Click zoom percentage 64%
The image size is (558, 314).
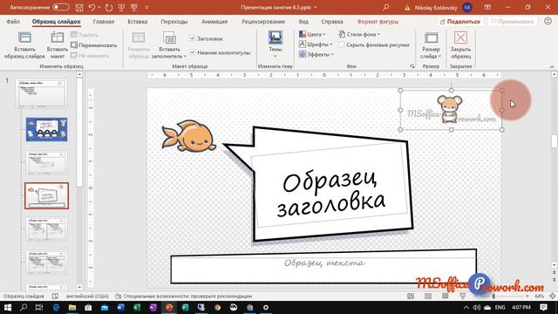tap(539, 297)
